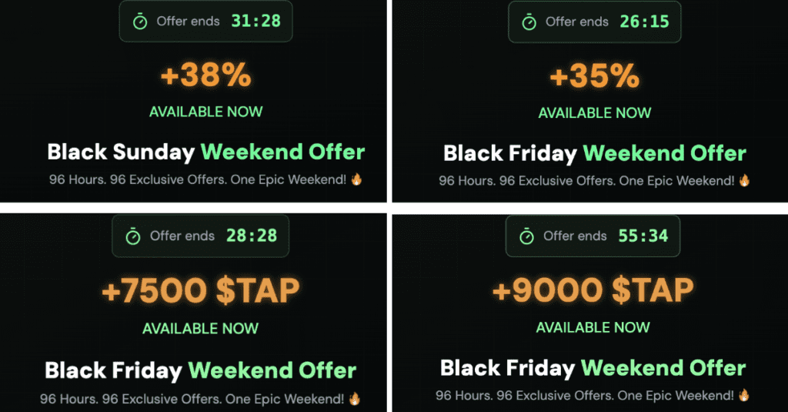
Task: Click the fire emoji in the +7500 $TAP card
Action: [x=355, y=399]
